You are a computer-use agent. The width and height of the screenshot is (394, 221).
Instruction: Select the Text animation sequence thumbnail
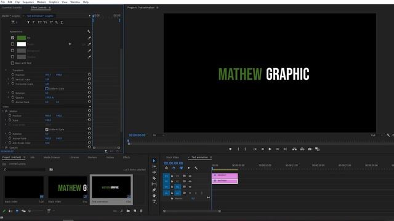(111, 187)
